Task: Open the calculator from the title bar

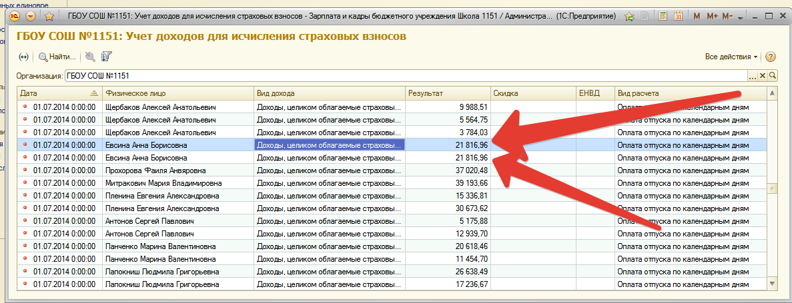Action: tap(663, 15)
